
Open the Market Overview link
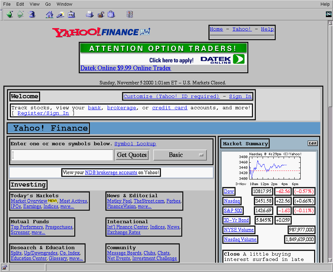click(29, 201)
